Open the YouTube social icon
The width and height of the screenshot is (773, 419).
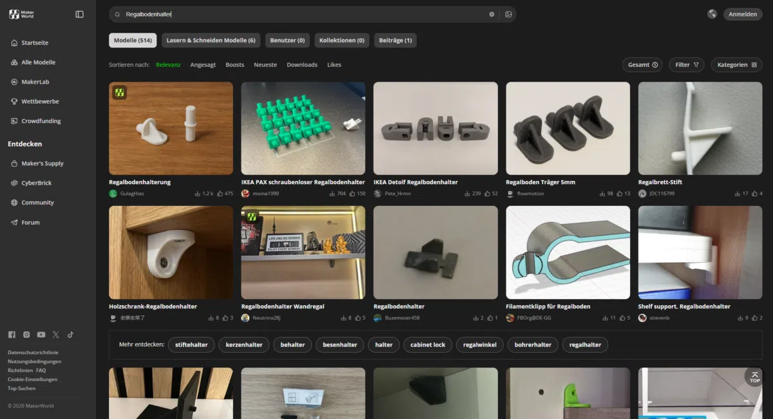(x=41, y=335)
